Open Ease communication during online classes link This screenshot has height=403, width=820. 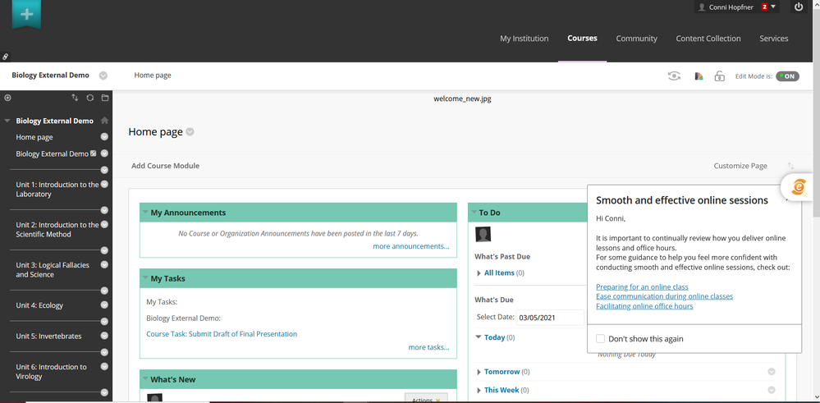[x=664, y=296]
